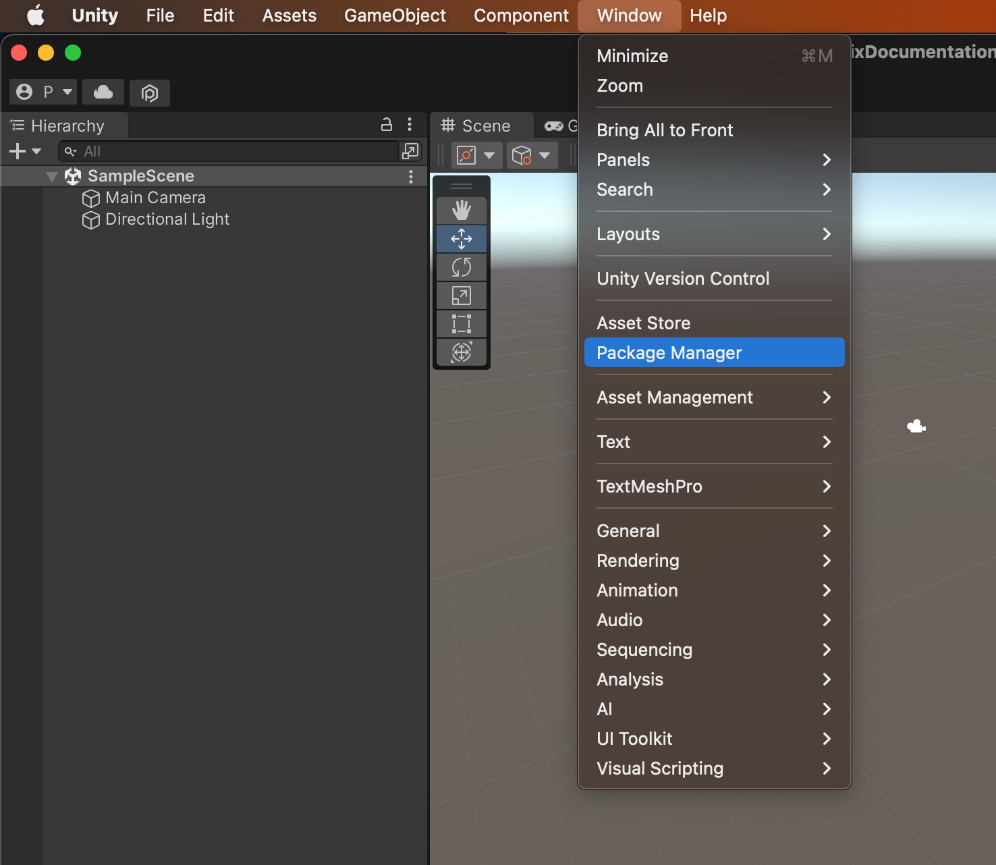Open the create plus dropdown in Hierarchy
Viewport: 996px width, 865px height.
[25, 151]
